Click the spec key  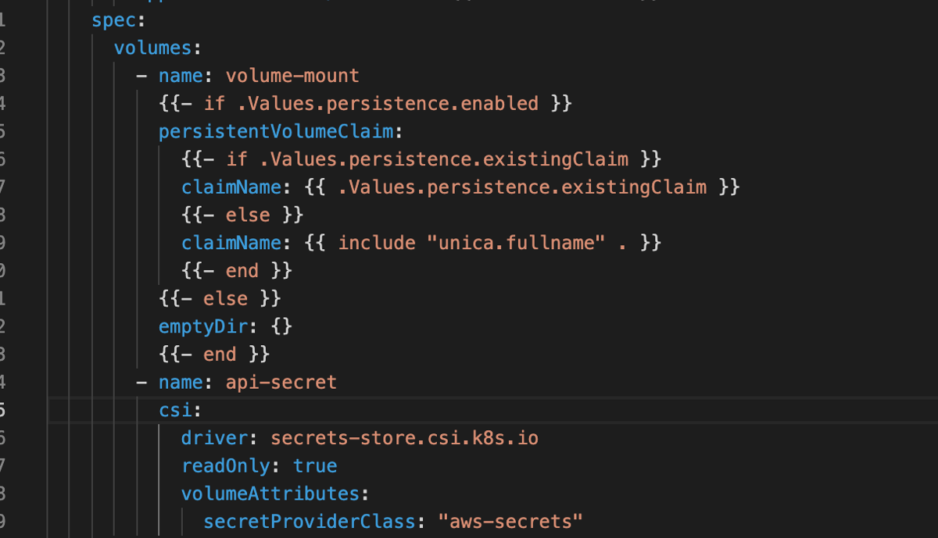[107, 20]
